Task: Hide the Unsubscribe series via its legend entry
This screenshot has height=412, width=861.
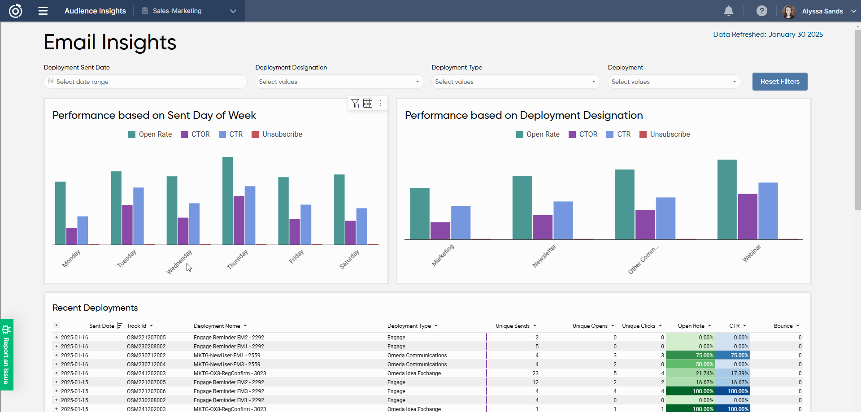Action: click(x=277, y=134)
